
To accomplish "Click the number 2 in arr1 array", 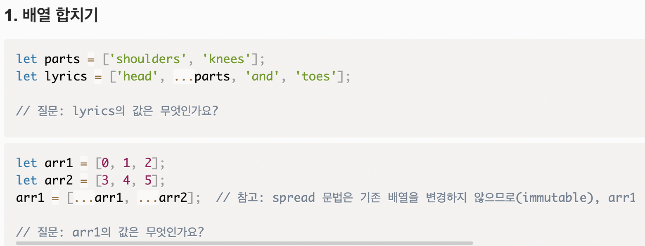I will (x=148, y=163).
